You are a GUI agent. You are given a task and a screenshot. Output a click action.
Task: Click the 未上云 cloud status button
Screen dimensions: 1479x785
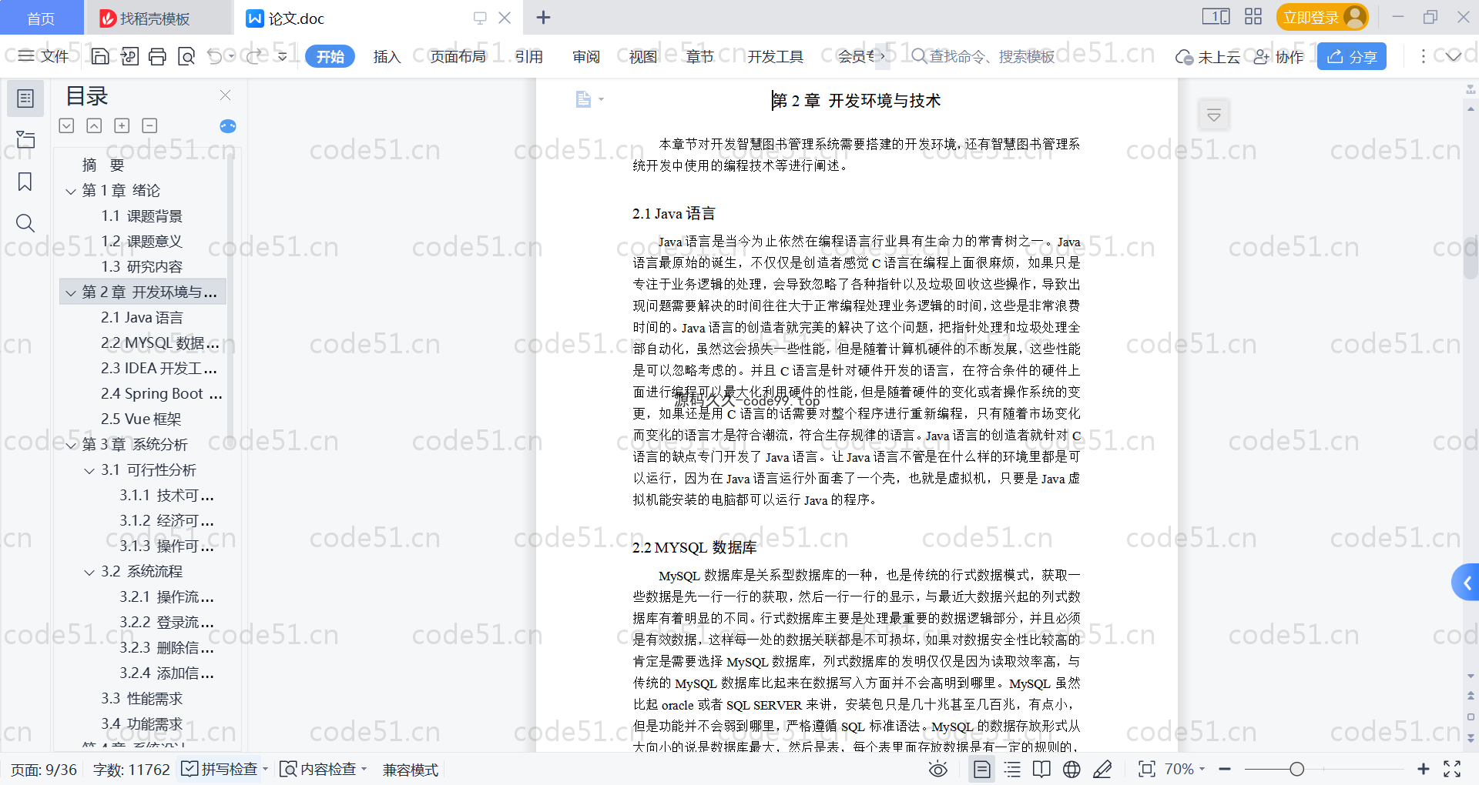point(1207,56)
